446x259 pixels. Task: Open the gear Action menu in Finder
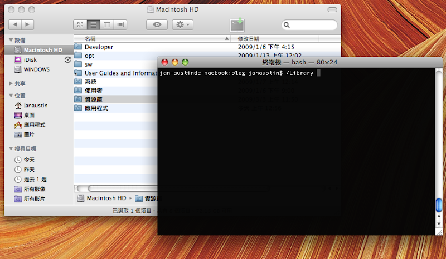point(183,24)
